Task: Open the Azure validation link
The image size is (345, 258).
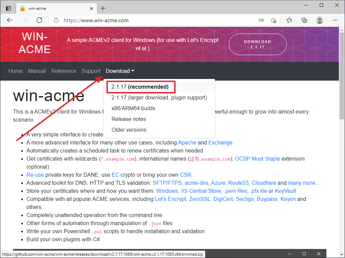Action: pos(218,183)
